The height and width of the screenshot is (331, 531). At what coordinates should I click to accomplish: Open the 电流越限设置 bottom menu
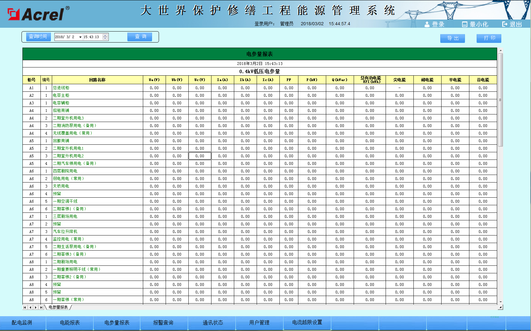point(307,322)
